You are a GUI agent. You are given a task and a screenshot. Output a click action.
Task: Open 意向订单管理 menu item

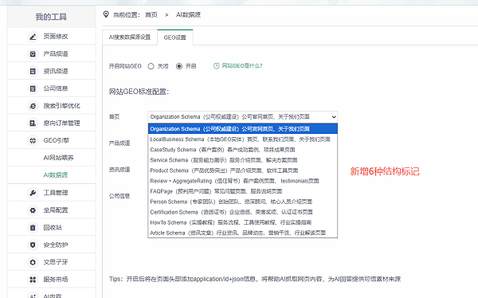tap(52, 124)
